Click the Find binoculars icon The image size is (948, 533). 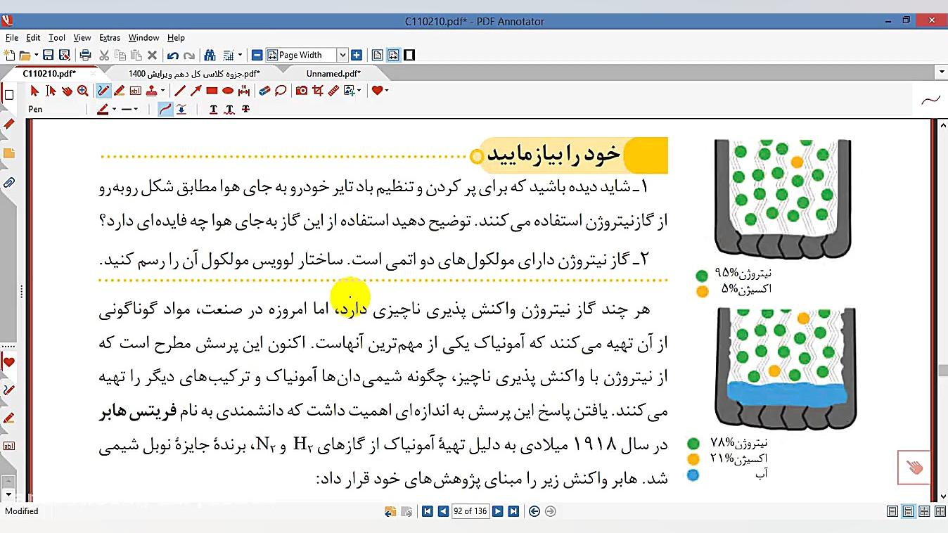tap(210, 55)
